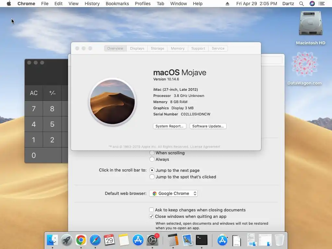Select 'Always' show scroll bars option
This screenshot has width=332, height=249.
tap(152, 159)
